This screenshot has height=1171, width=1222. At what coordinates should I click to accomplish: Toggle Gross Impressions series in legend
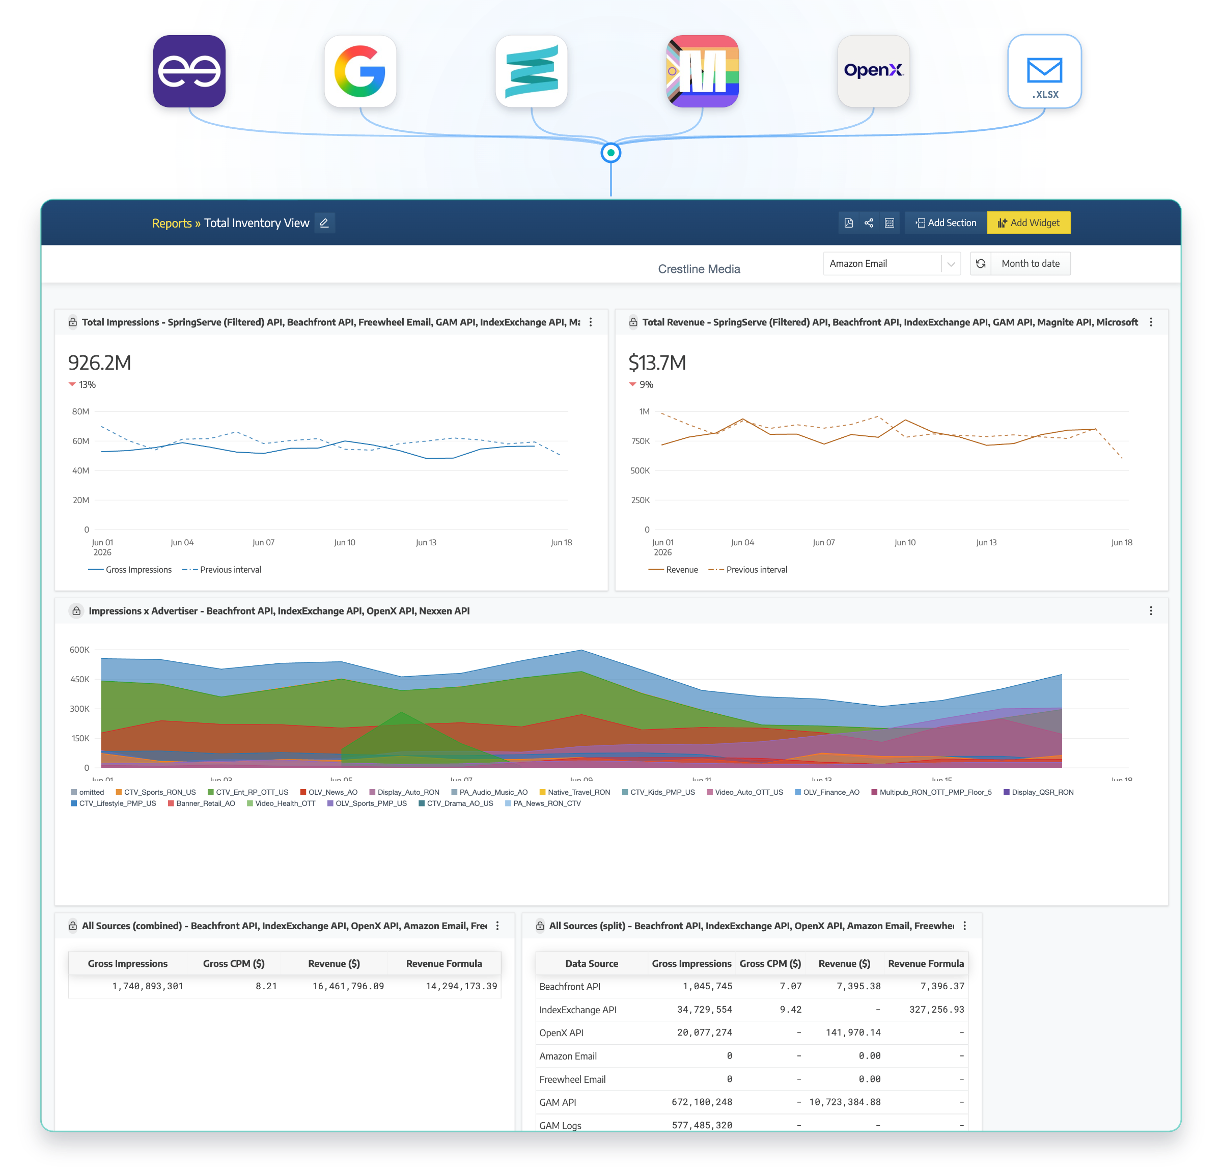pyautogui.click(x=130, y=570)
